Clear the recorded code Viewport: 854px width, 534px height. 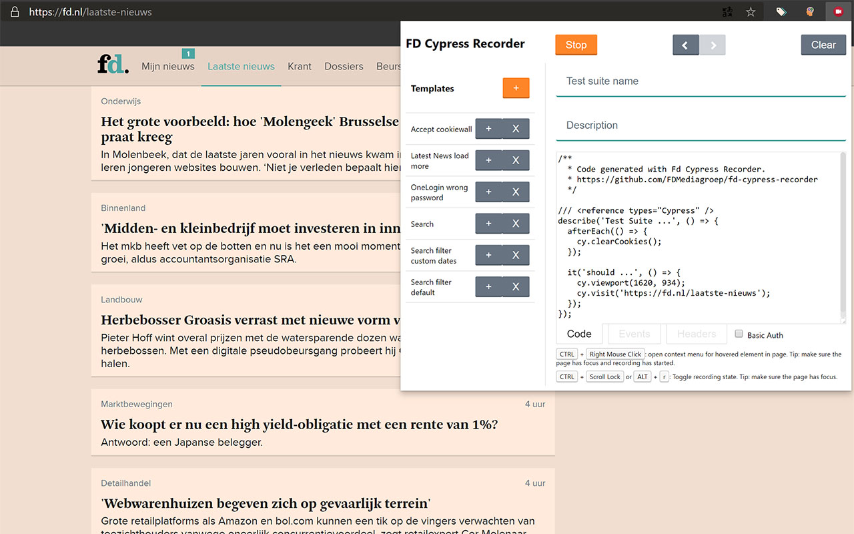click(x=823, y=45)
